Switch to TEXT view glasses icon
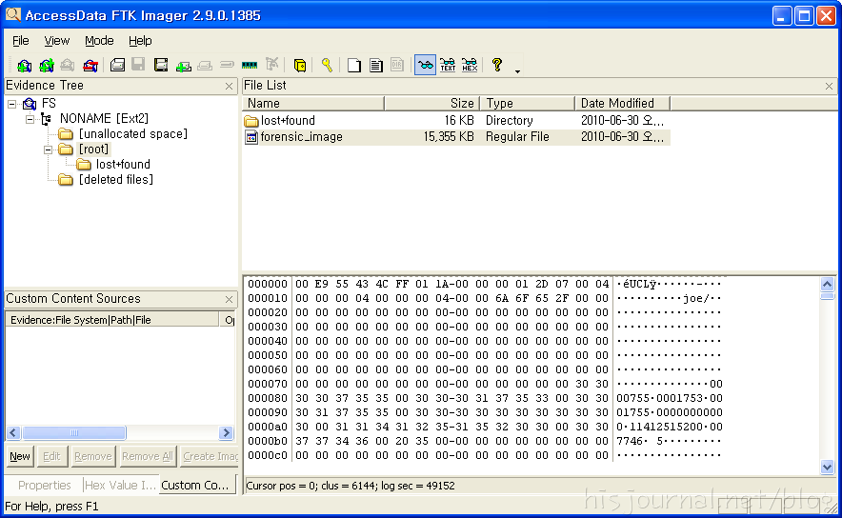Screen dimensions: 842x518 (448, 66)
